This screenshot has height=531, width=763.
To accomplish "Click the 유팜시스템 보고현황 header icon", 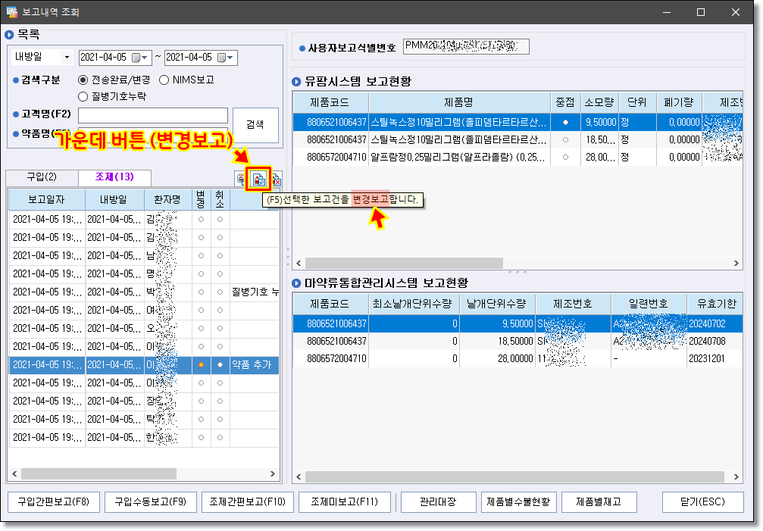I will click(297, 82).
